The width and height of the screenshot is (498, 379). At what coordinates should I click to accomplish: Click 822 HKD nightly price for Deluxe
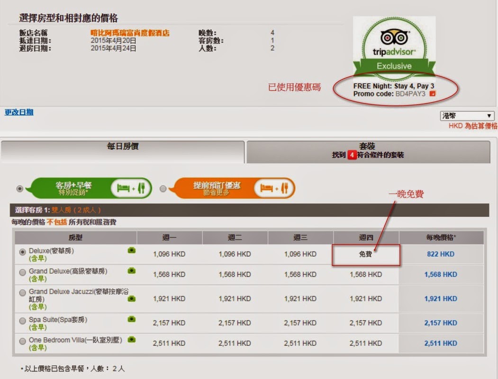pyautogui.click(x=440, y=254)
